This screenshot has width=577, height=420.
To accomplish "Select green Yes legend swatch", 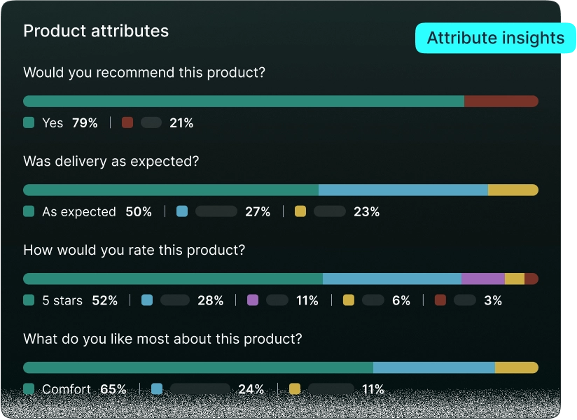I will click(29, 122).
